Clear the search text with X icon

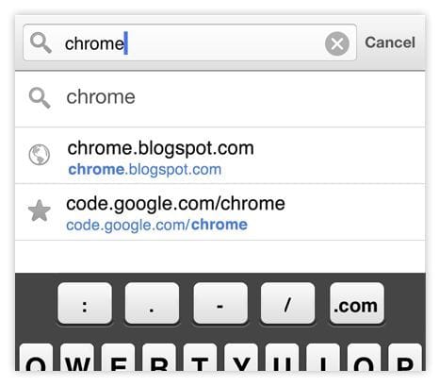(x=337, y=43)
